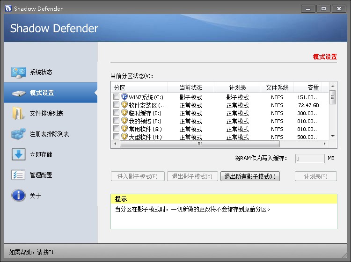
Task: Click the 立即存储 download arrow icon
Action: tap(18, 155)
